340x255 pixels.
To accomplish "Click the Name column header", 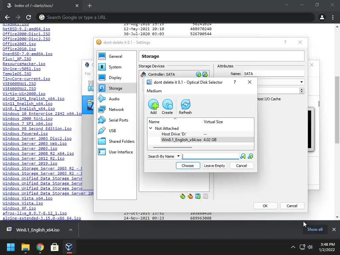I will click(175, 122).
